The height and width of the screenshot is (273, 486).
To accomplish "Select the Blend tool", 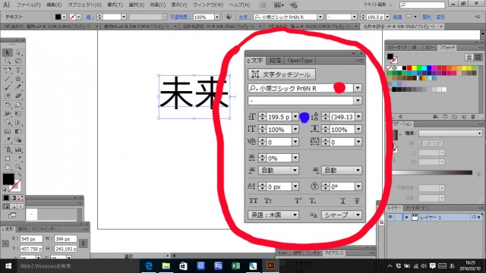I will [18, 140].
